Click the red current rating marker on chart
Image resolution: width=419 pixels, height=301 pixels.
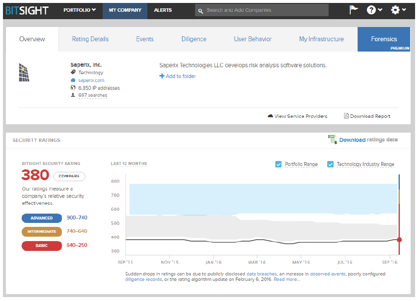point(399,240)
